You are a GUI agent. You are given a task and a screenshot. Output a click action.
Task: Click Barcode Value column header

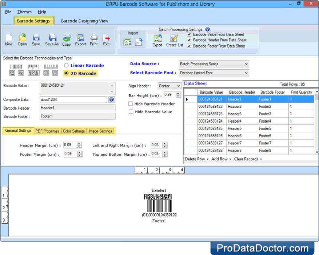tap(211, 92)
